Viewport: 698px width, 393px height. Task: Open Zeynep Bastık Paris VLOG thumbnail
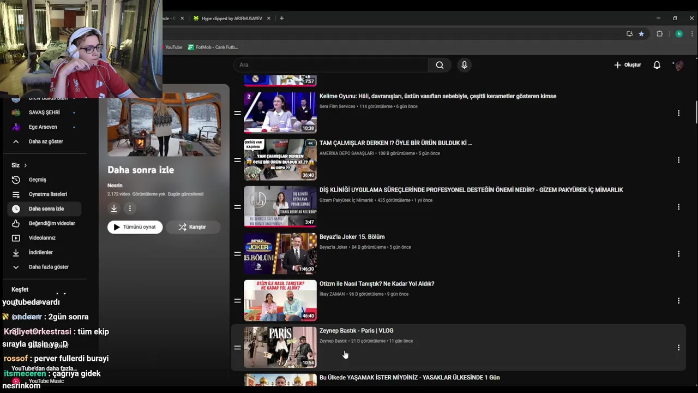point(280,347)
